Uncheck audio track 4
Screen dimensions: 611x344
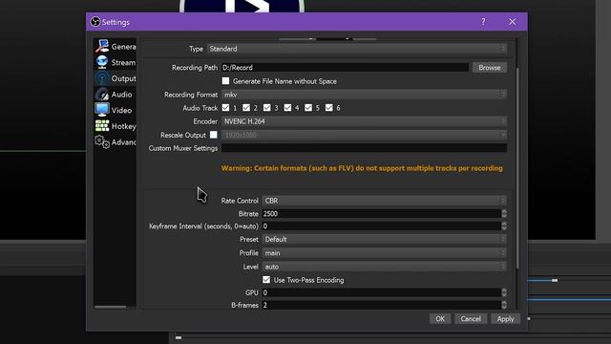pyautogui.click(x=287, y=107)
